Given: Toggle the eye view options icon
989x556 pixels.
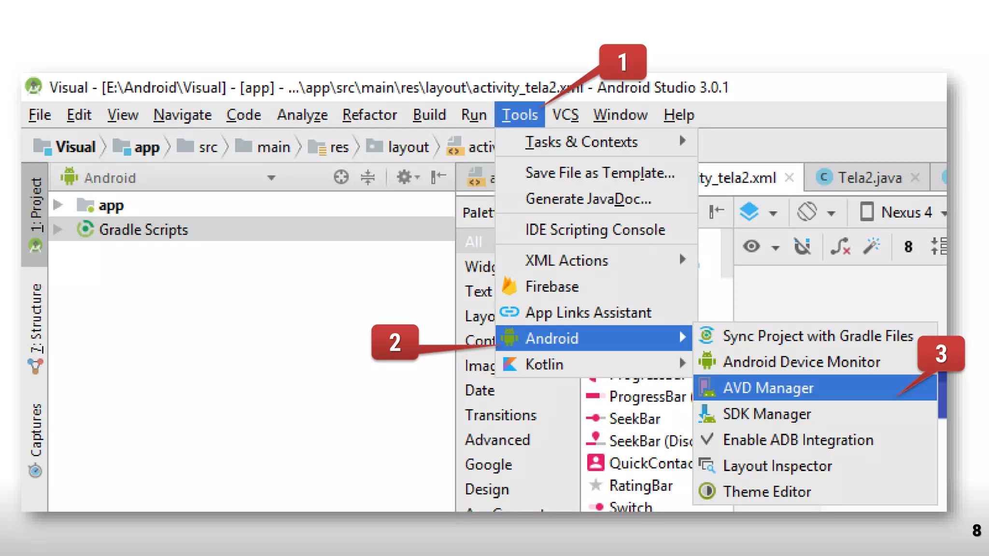Looking at the screenshot, I should click(x=751, y=247).
